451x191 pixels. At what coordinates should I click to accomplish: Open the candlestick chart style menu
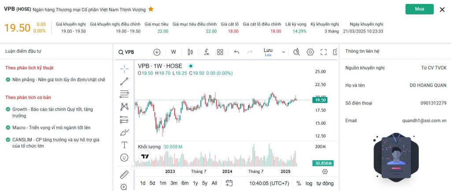tap(190, 52)
